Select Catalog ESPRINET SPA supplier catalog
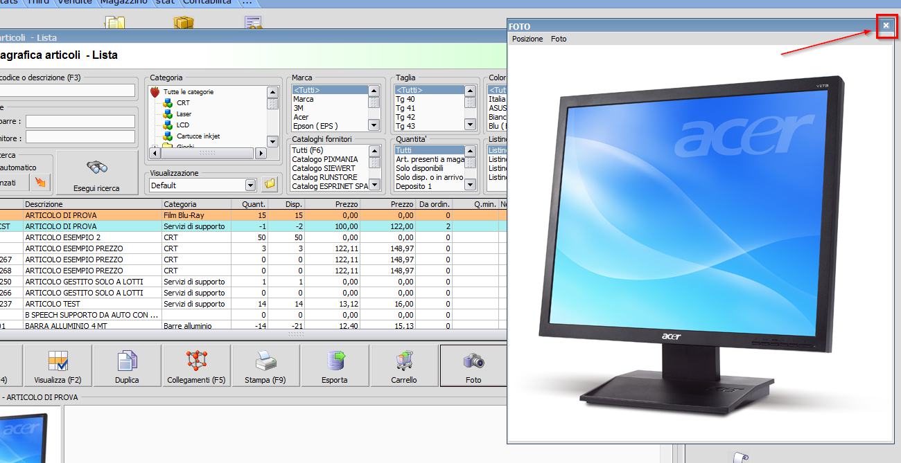The image size is (901, 463). coord(330,186)
